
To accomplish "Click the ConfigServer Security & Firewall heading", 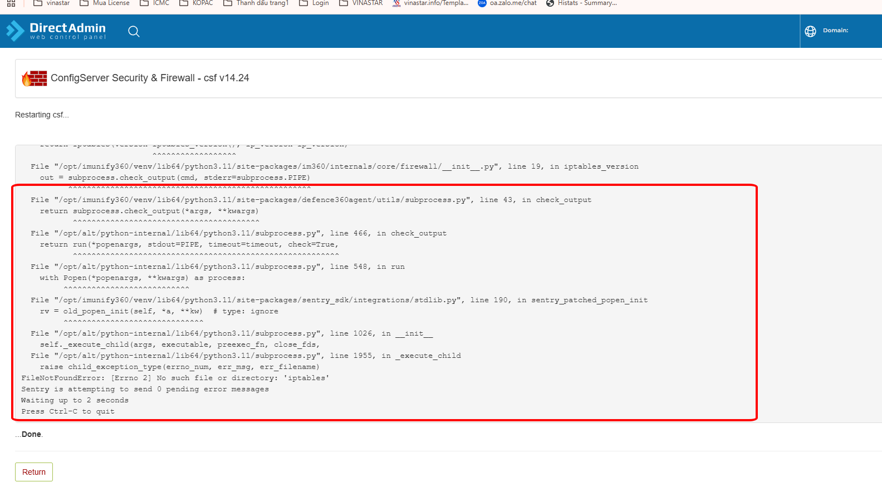I will tap(150, 78).
